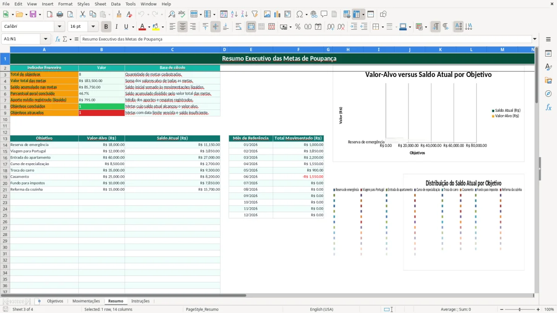The height and width of the screenshot is (313, 557).
Task: Toggle Italic formatting
Action: tap(117, 27)
